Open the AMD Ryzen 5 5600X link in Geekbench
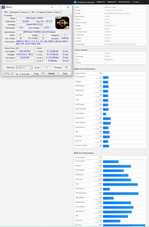 tap(110, 7)
